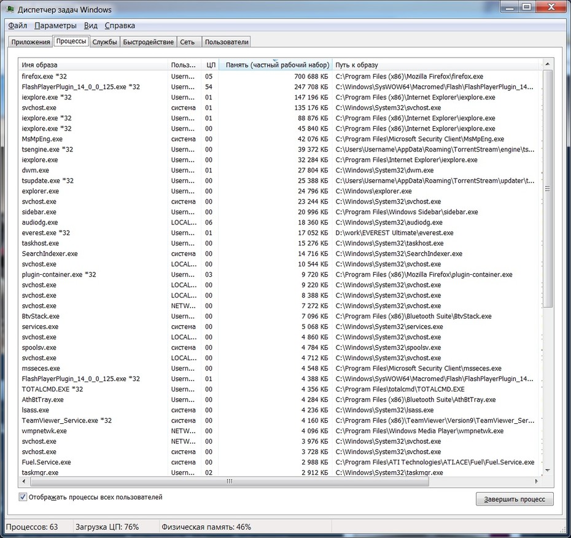Click the Завершить процесс button
Screen dimensions: 571x538
515,499
